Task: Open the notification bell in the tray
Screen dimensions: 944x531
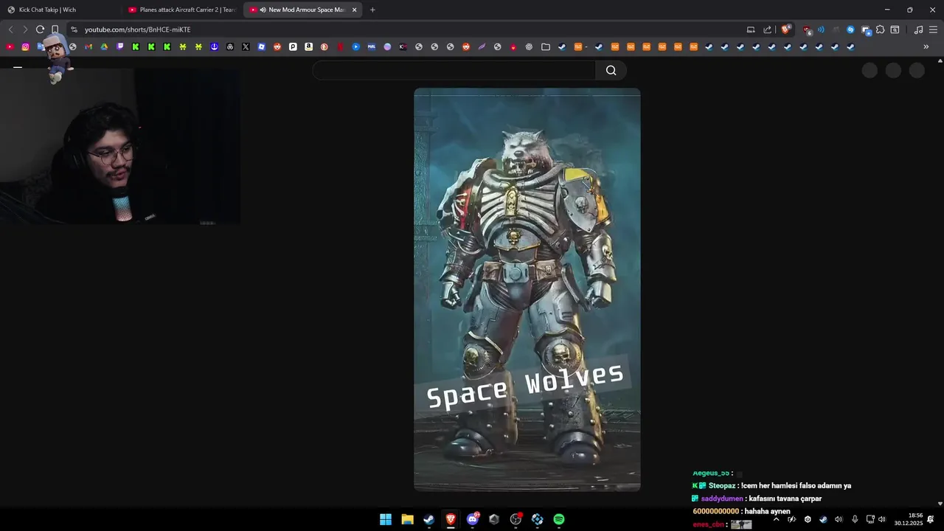Action: click(931, 519)
